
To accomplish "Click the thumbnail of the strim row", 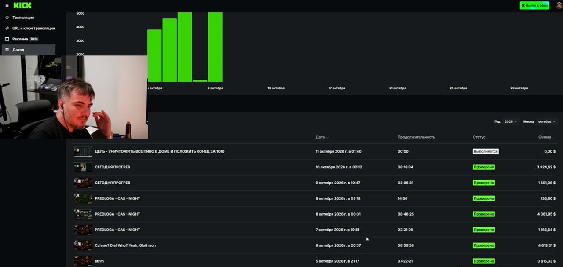I will (x=83, y=261).
